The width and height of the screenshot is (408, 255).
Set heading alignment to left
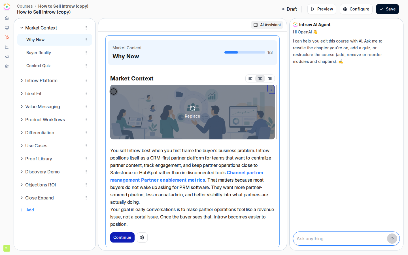250,78
